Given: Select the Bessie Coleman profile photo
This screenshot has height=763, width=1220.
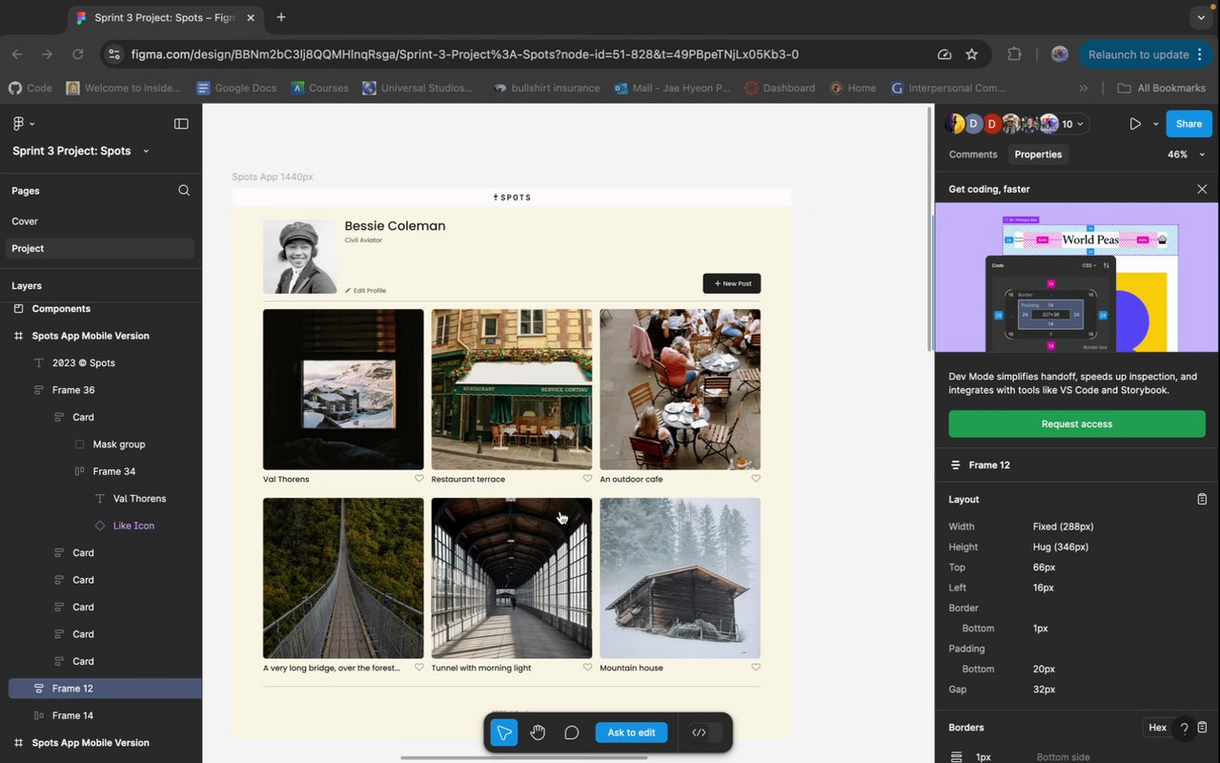Looking at the screenshot, I should (300, 257).
